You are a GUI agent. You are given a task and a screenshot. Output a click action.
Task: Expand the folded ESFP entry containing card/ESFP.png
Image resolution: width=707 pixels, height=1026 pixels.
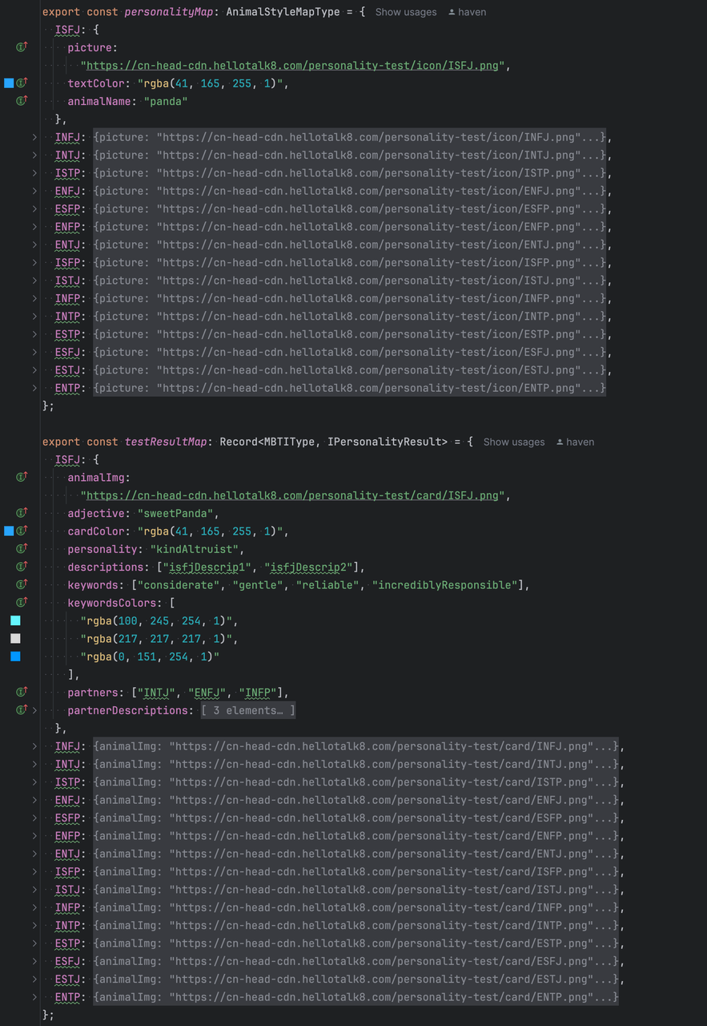34,818
